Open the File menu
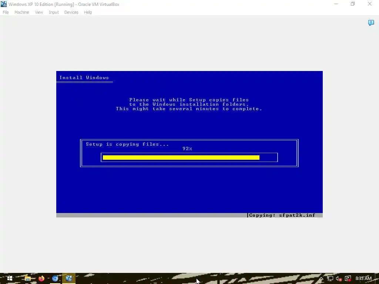Image resolution: width=379 pixels, height=284 pixels. tap(6, 12)
